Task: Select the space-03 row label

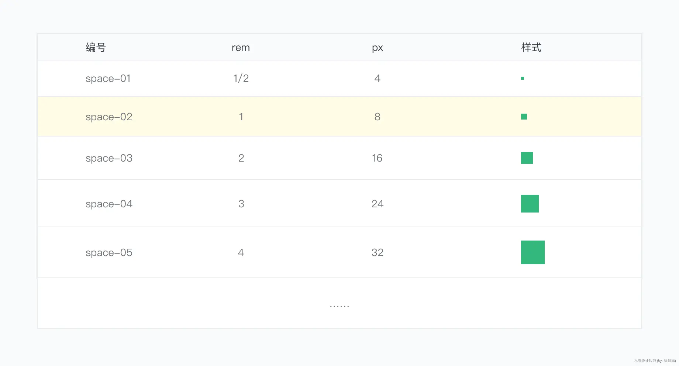Action: [109, 158]
